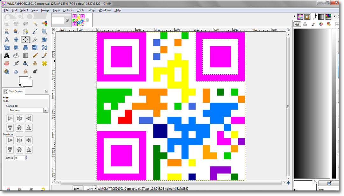Image resolution: width=344 pixels, height=196 pixels.
Task: Swap foreground and background colours in the toolbox
Action: 31,78
